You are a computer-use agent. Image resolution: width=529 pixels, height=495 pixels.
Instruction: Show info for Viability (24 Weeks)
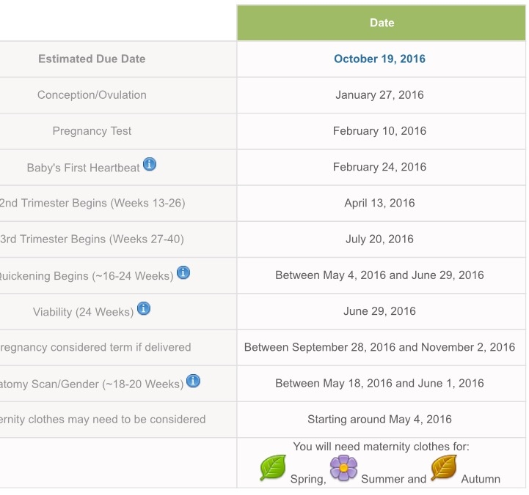click(x=144, y=308)
